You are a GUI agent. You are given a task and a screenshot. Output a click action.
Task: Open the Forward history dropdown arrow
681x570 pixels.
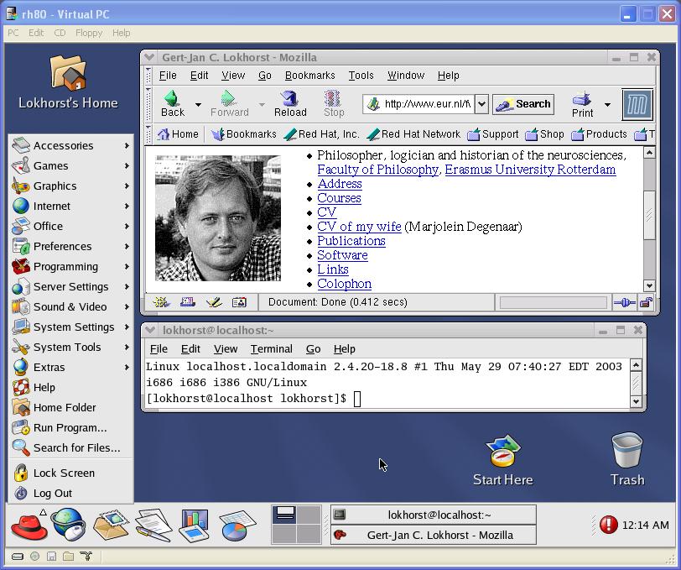262,104
